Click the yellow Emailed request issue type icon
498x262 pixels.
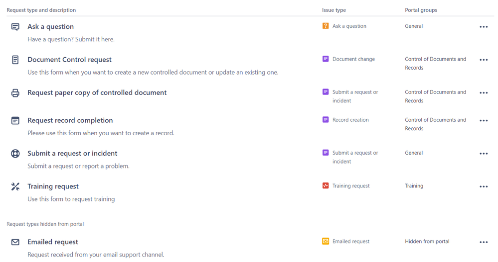(326, 241)
